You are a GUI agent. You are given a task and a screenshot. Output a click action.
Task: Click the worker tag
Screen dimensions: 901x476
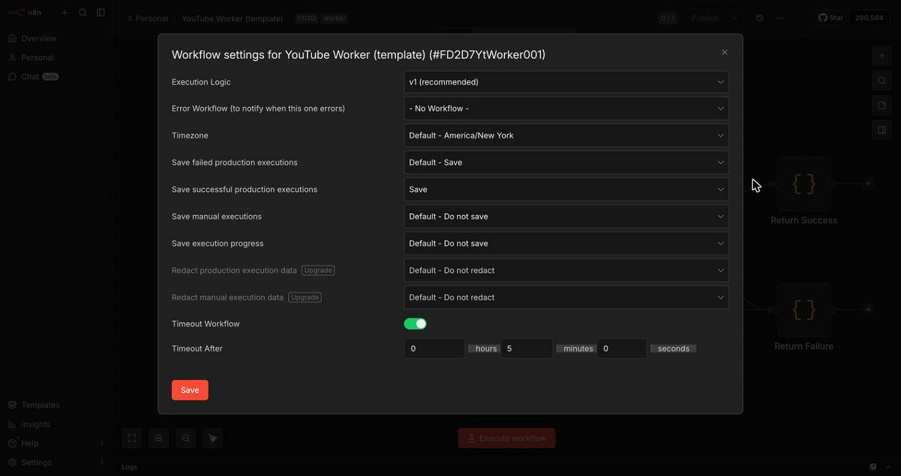335,19
